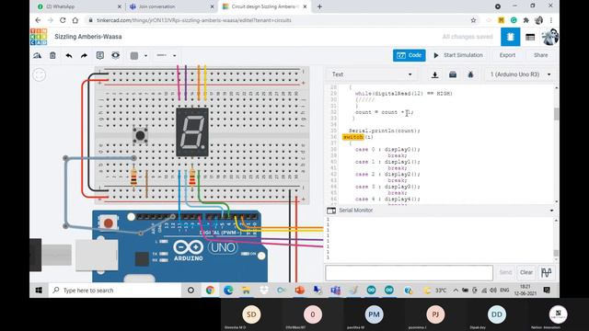Start Simulation
This screenshot has width=589, height=331.
(x=458, y=55)
